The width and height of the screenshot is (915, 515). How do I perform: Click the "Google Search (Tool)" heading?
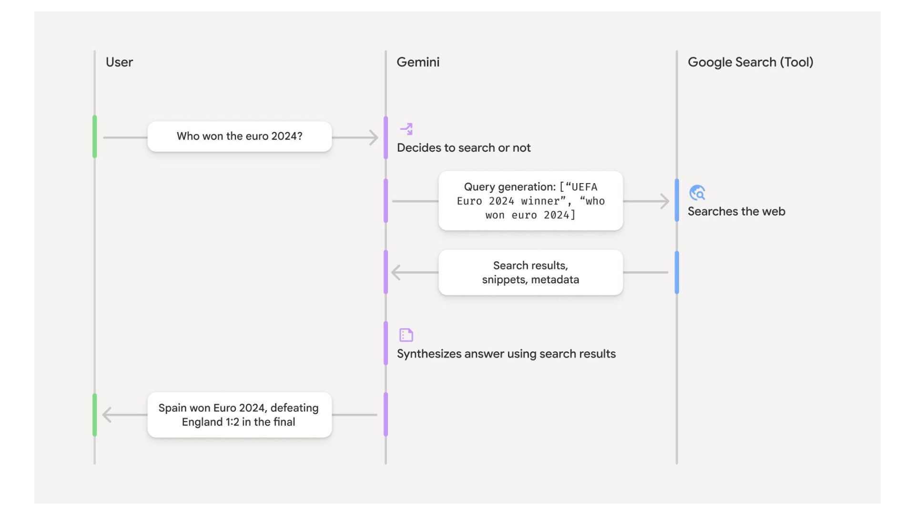point(750,62)
